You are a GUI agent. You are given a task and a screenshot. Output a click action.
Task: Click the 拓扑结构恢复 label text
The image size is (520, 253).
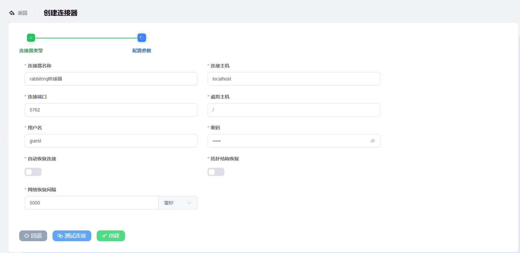click(x=225, y=159)
